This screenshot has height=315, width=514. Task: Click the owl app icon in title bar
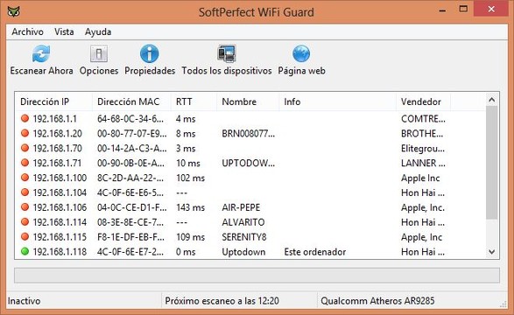pos(14,12)
